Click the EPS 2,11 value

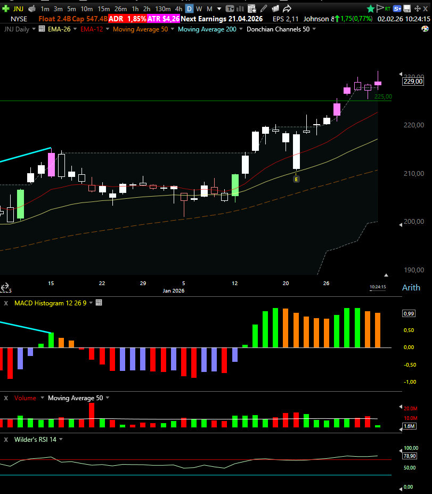(286, 19)
